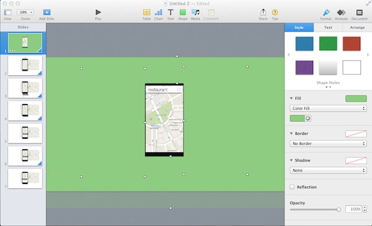Open the Animate inspector

click(341, 12)
